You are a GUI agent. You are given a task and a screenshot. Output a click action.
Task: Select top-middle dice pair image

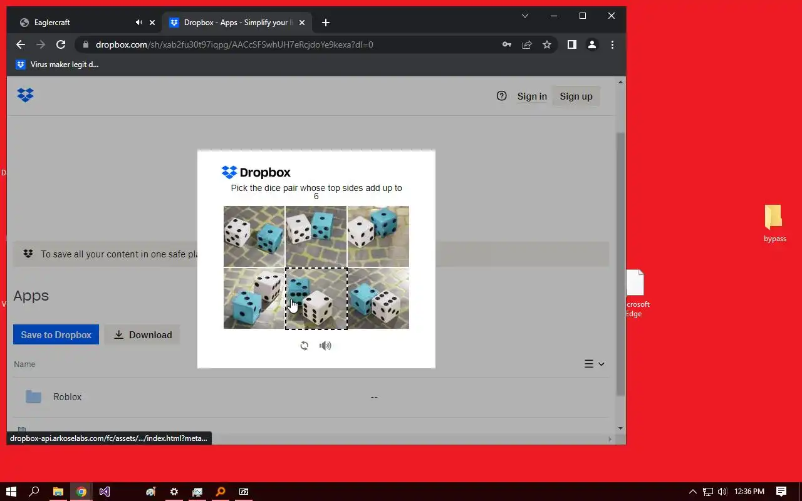316,236
